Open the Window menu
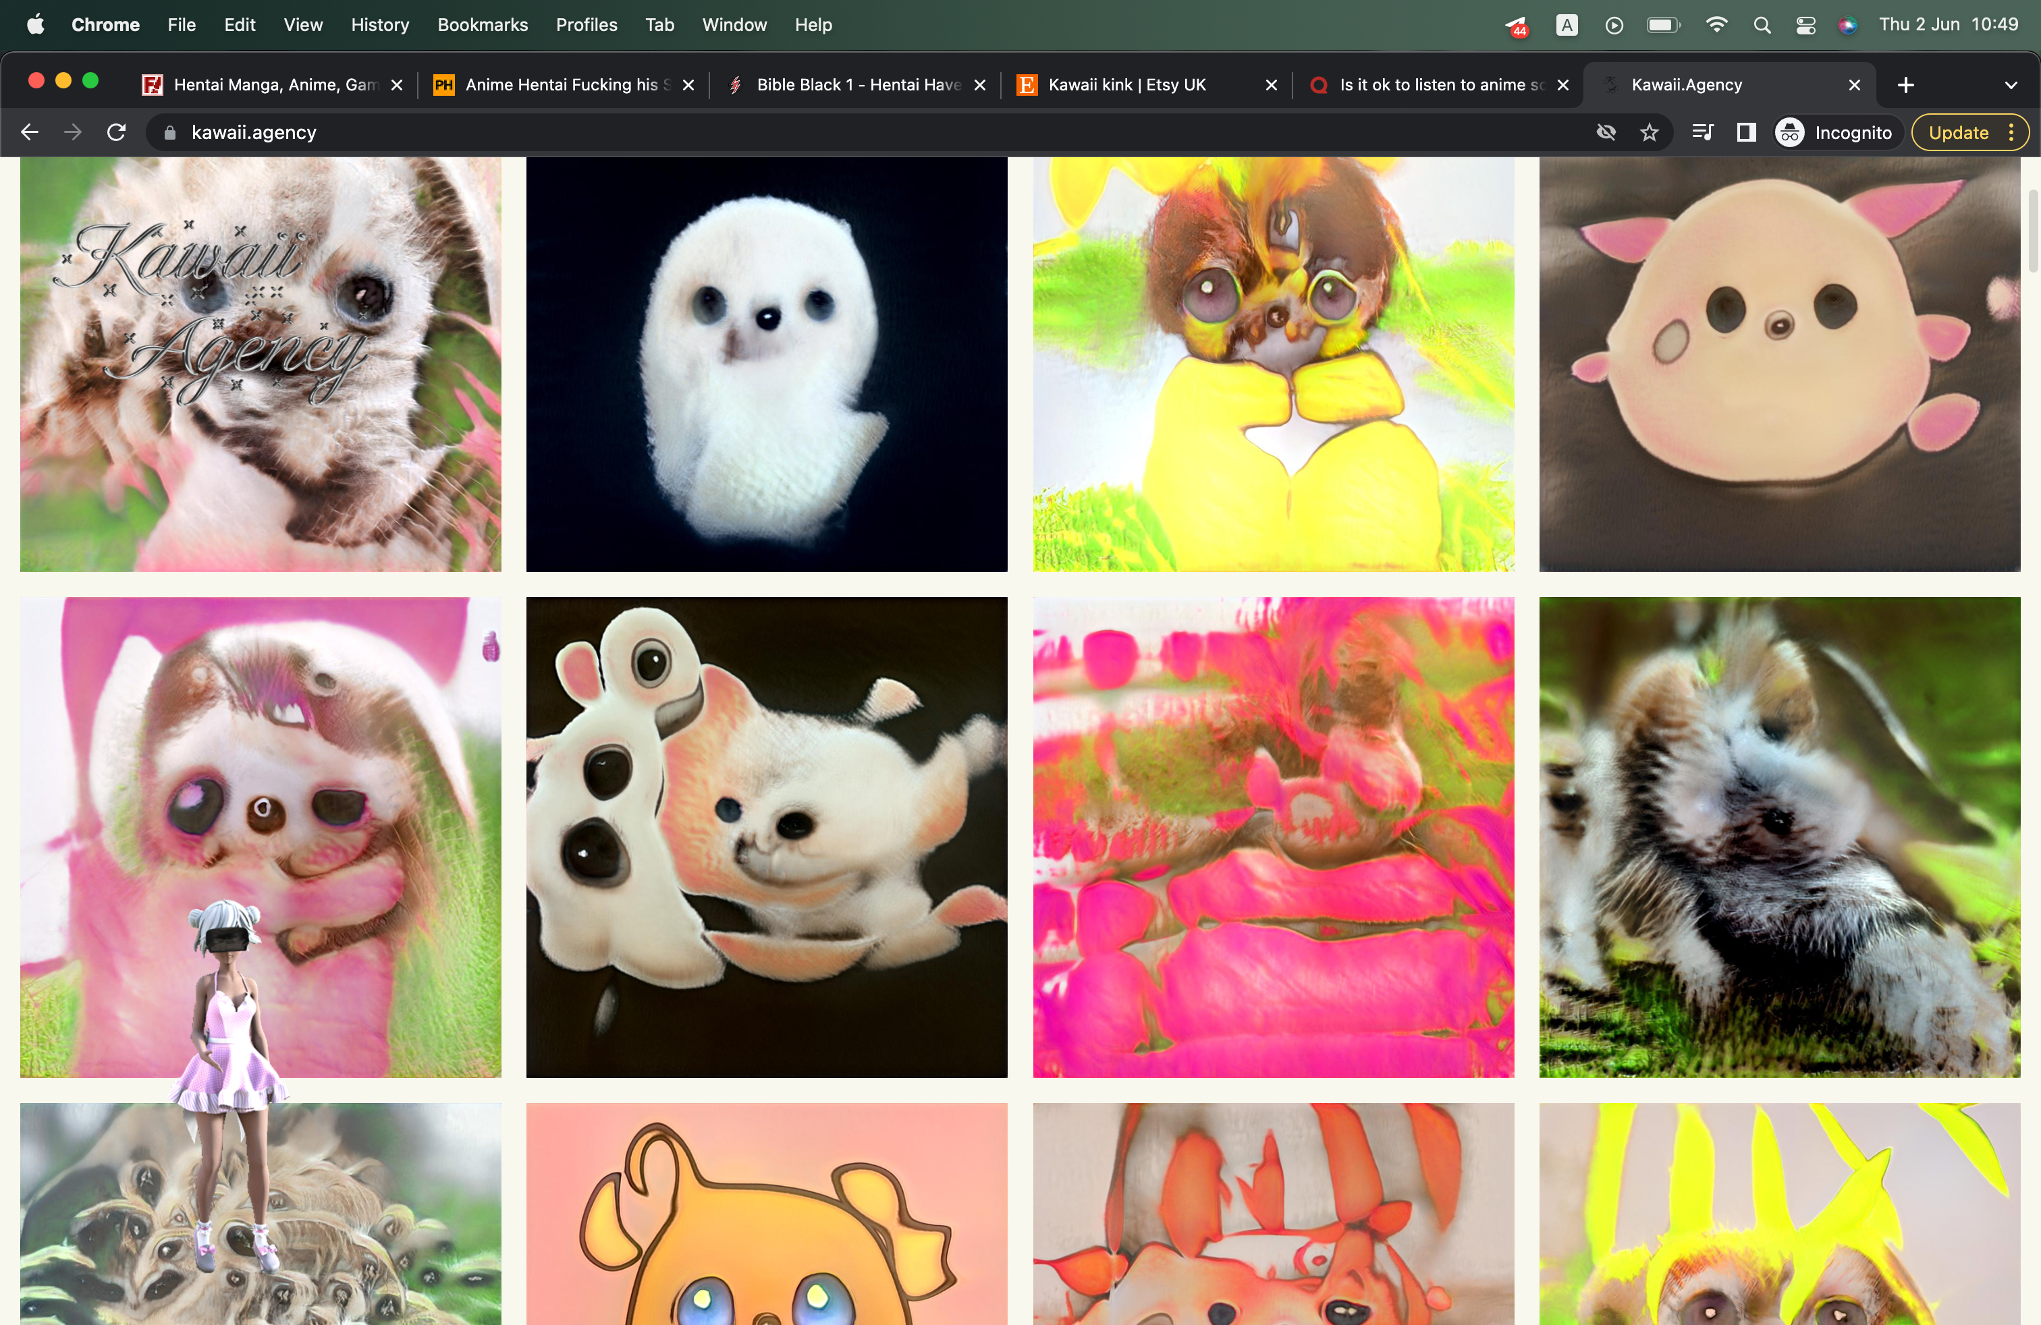Viewport: 2041px width, 1325px height. tap(734, 25)
